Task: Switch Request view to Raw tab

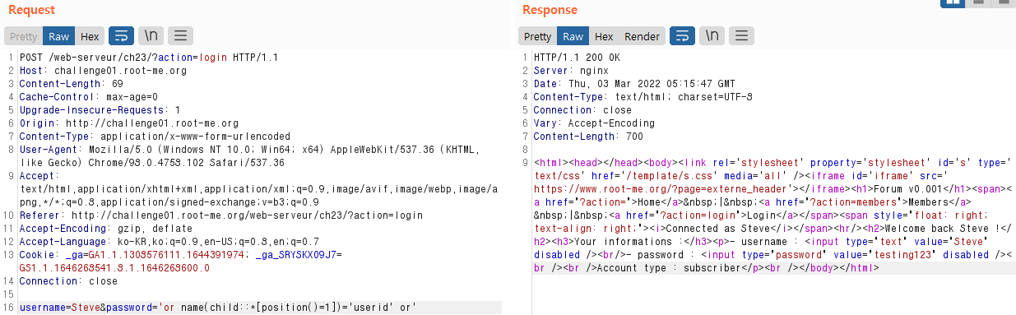Action: point(59,36)
